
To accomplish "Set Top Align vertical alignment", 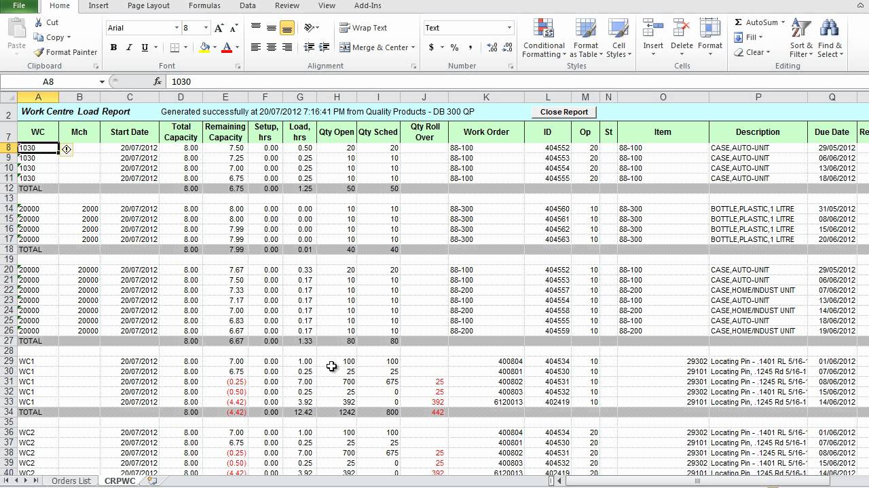I will coord(256,28).
